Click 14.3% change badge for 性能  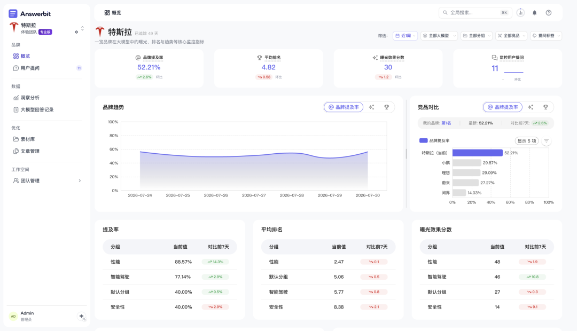tap(215, 262)
